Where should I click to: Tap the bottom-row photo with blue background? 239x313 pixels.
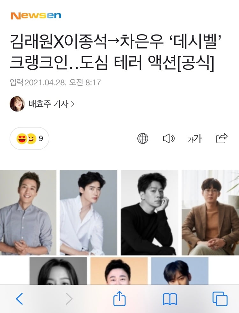(x=180, y=271)
